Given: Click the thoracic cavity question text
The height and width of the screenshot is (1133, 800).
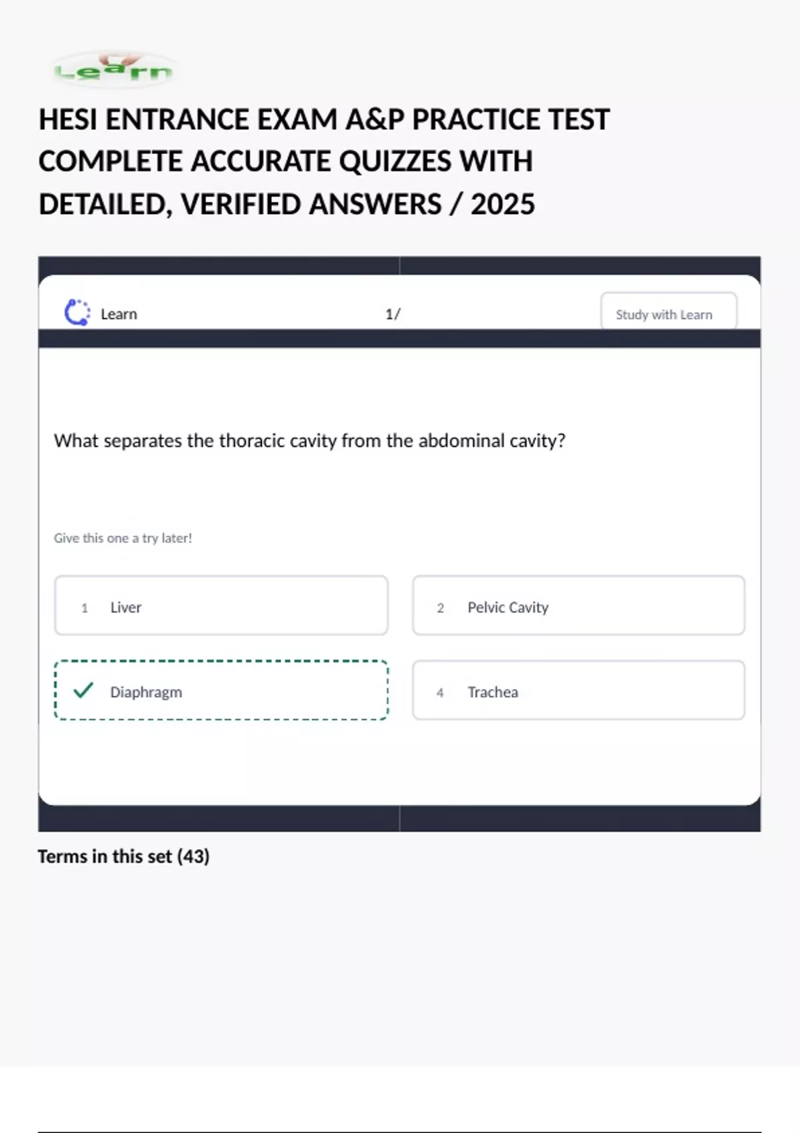Looking at the screenshot, I should pos(309,441).
